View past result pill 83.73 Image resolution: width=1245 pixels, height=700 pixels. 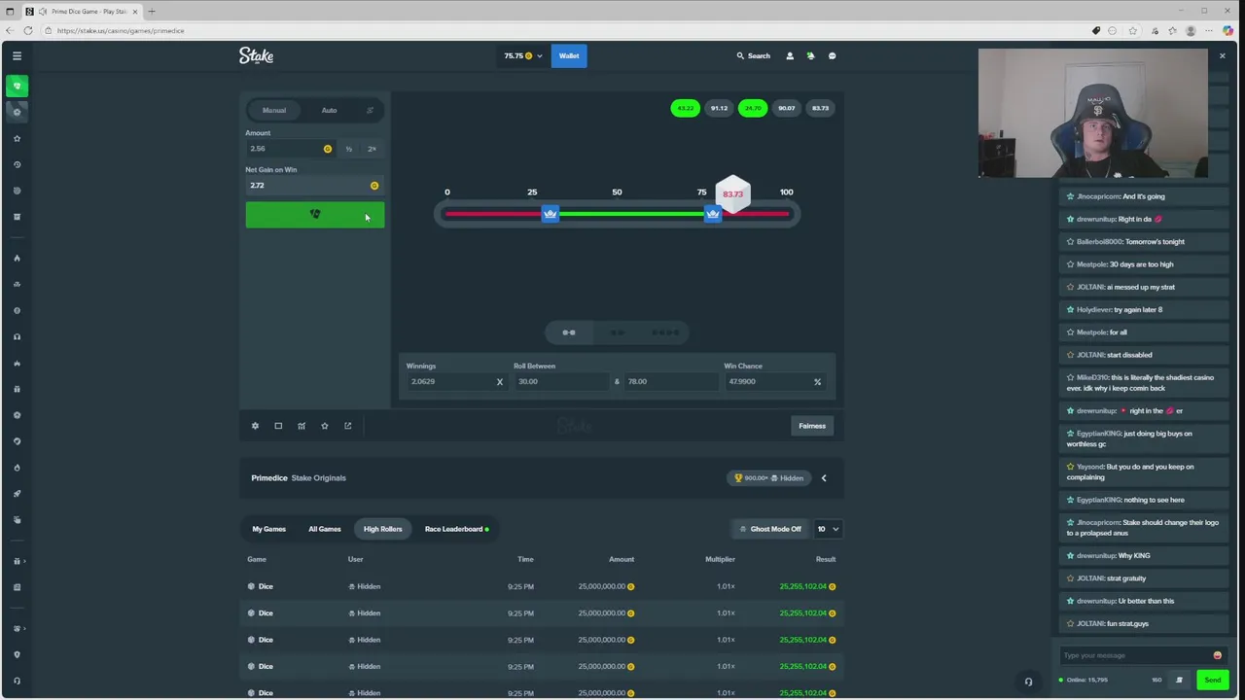[x=821, y=108]
